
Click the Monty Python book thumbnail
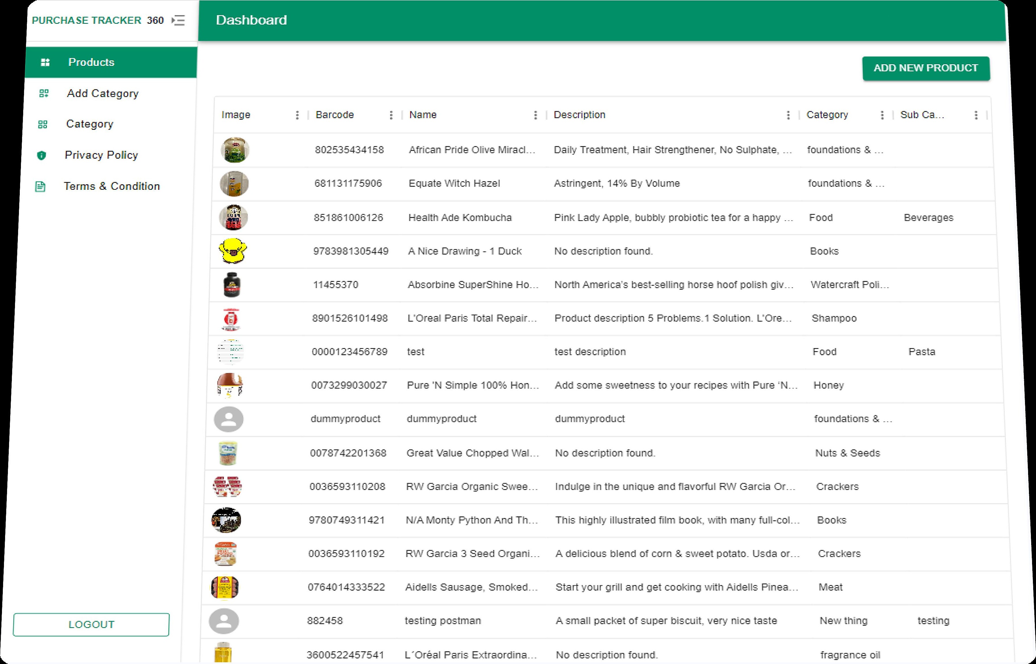(226, 520)
